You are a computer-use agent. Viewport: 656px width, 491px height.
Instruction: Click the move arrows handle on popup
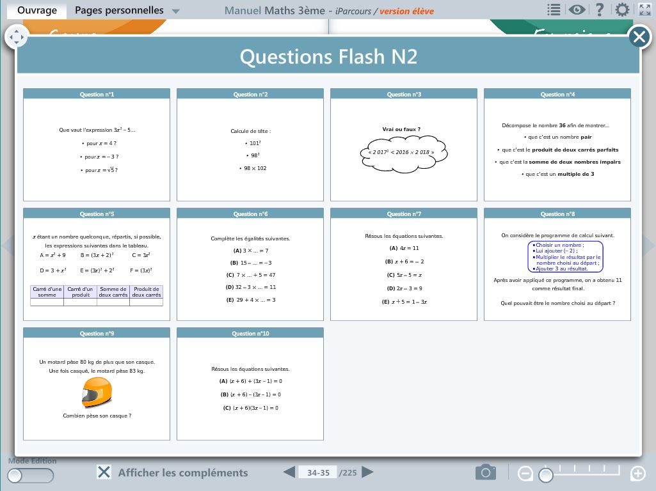coord(16,37)
